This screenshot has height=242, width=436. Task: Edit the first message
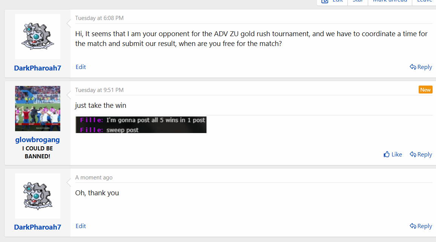click(81, 67)
